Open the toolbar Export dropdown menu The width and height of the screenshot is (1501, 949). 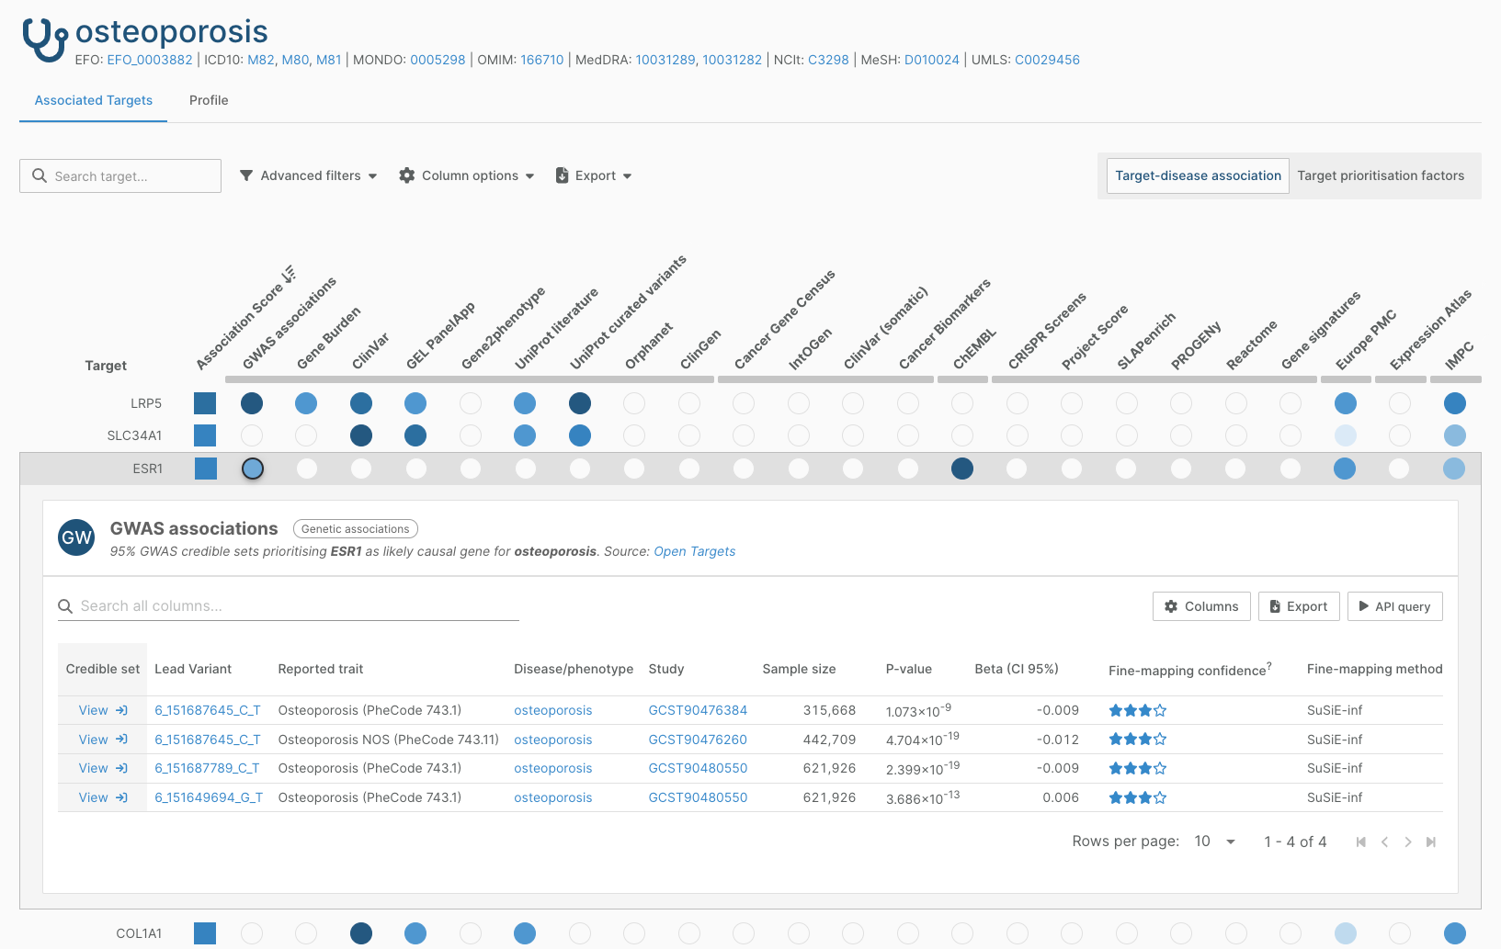point(594,175)
